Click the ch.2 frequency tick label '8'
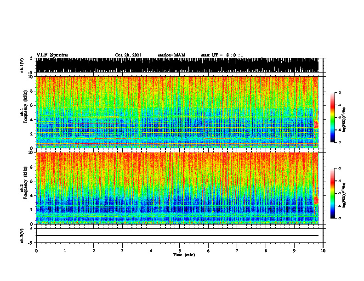364x281 pixels. coord(32,167)
